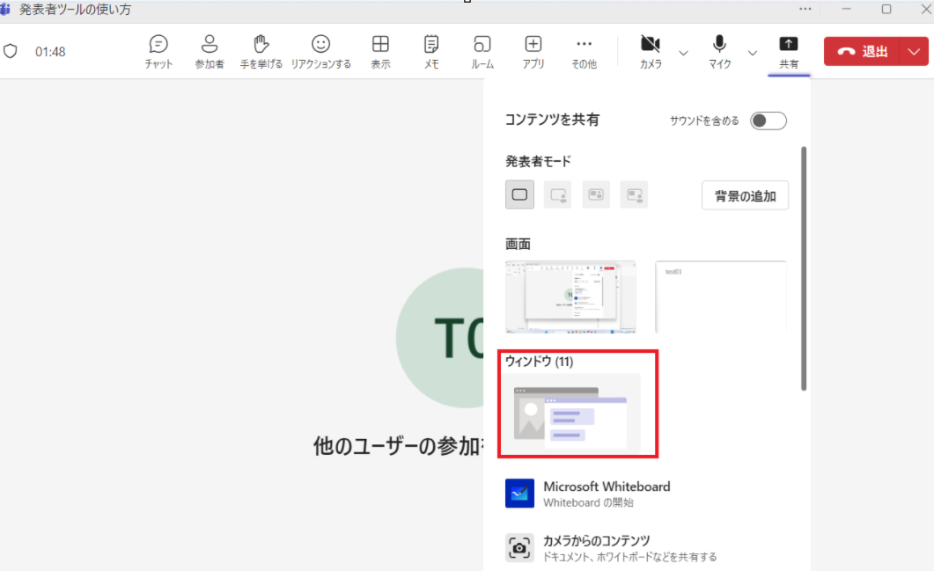Open the 表示 view menu
Screen dimensions: 934x571
coord(380,51)
